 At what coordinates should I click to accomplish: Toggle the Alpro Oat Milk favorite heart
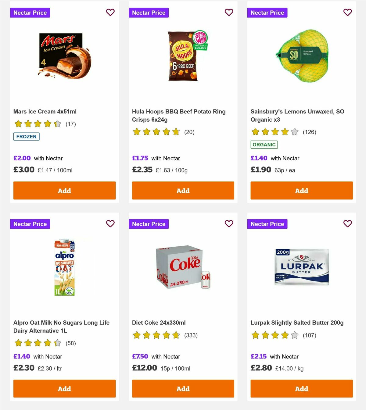[x=110, y=223]
